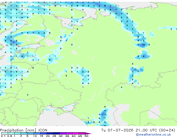Pick the 30–35 mm purple legend swatch

[63, 133]
